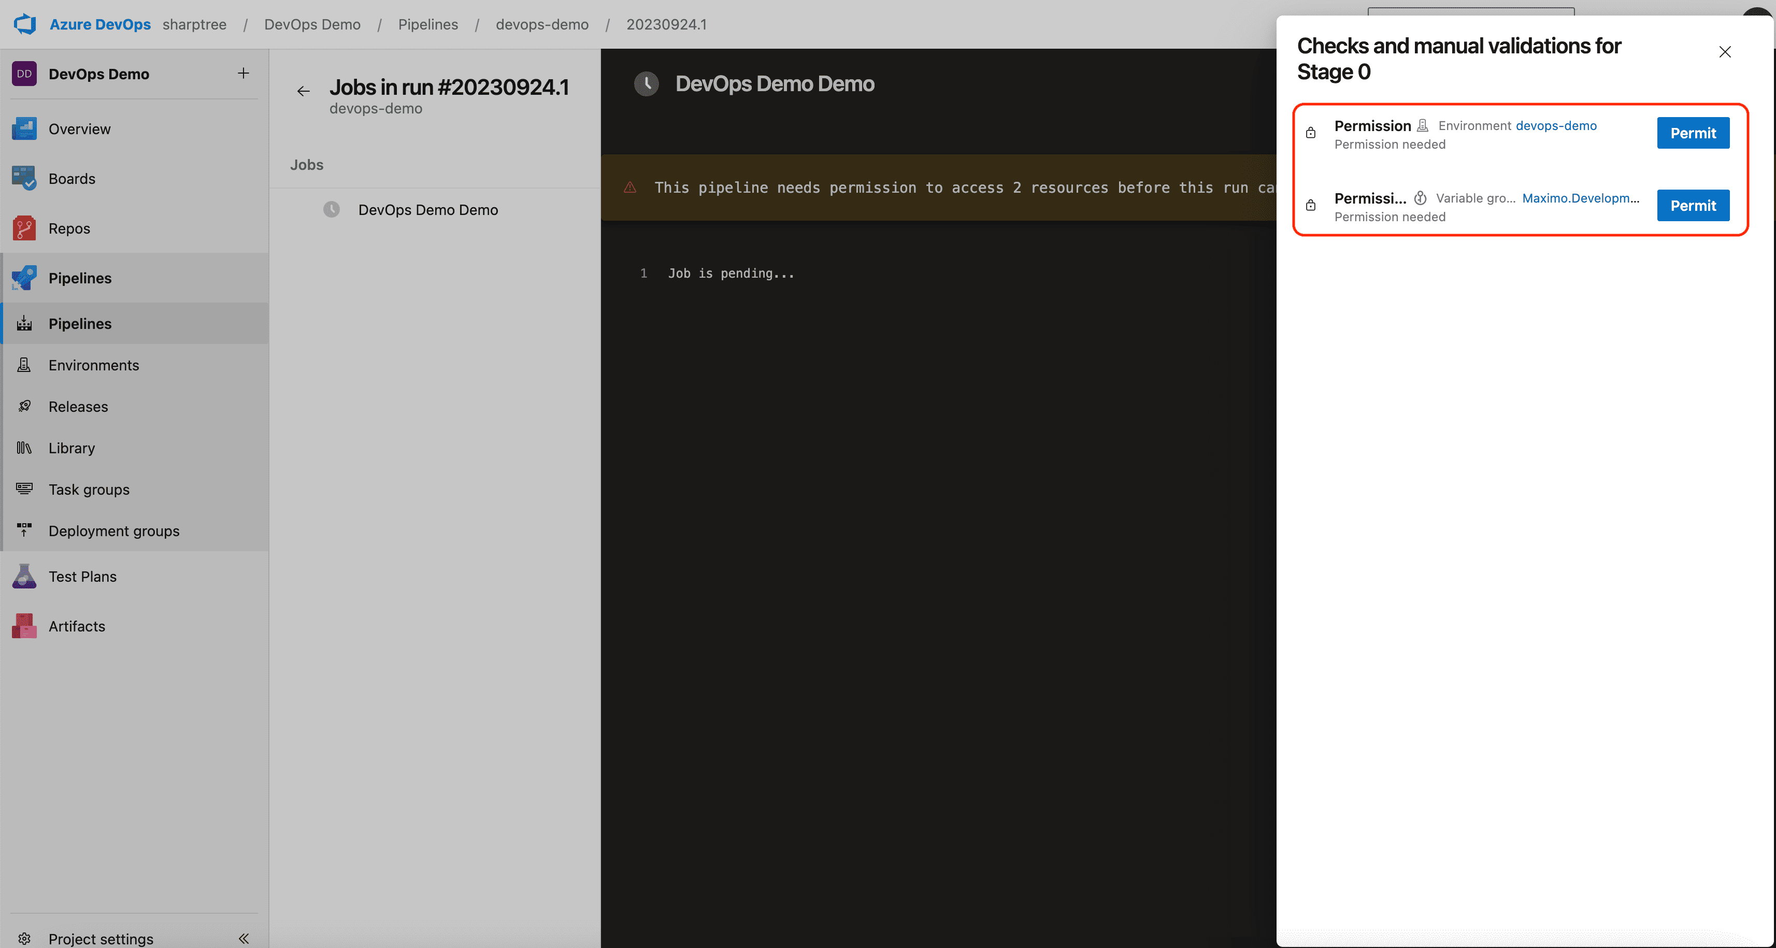The image size is (1776, 948).
Task: Click the DevOps Demo project name
Action: 99,74
